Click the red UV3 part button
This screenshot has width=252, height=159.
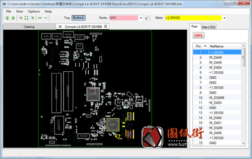point(199,35)
